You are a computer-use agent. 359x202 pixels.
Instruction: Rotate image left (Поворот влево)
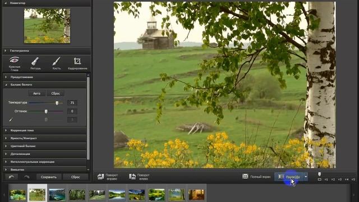coord(139,177)
